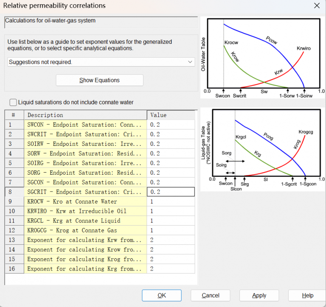326x307 pixels.
Task: Select the SORW description row
Action: pos(85,153)
